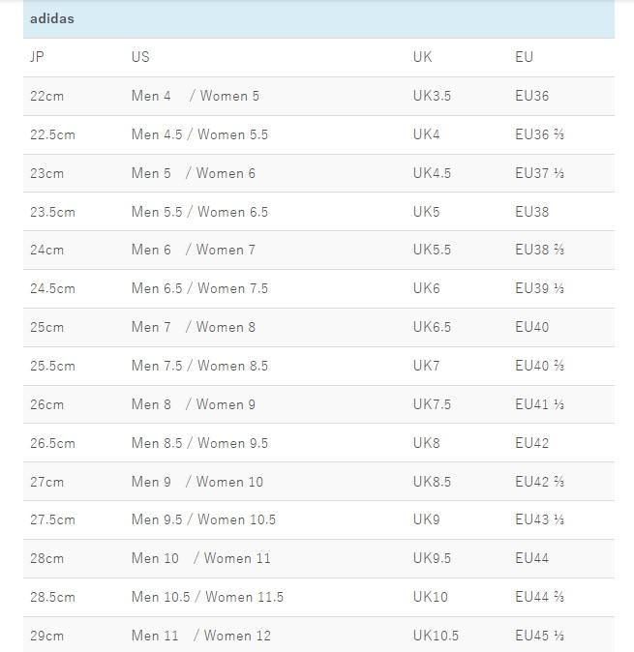Click the EU43 ⅓ cell
The height and width of the screenshot is (652, 634).
[x=539, y=519]
